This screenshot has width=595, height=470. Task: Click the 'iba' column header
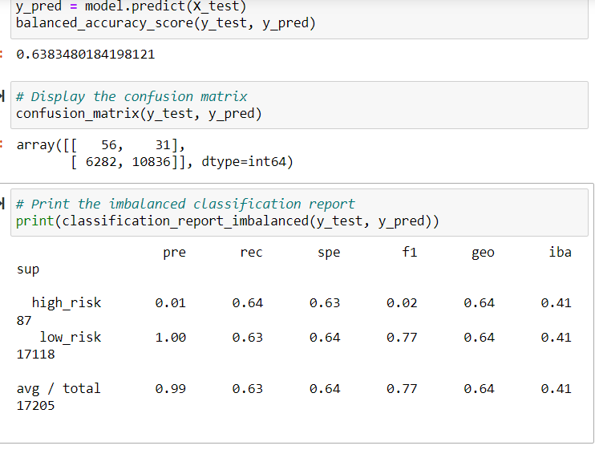point(560,252)
